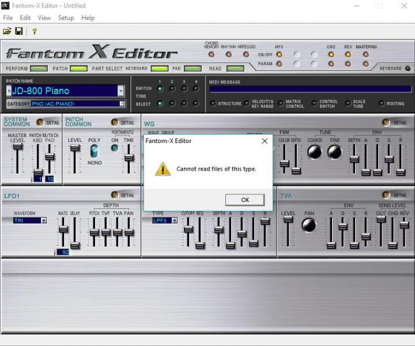Click the ROUTING LED button
This screenshot has height=346, width=415.
(382, 103)
